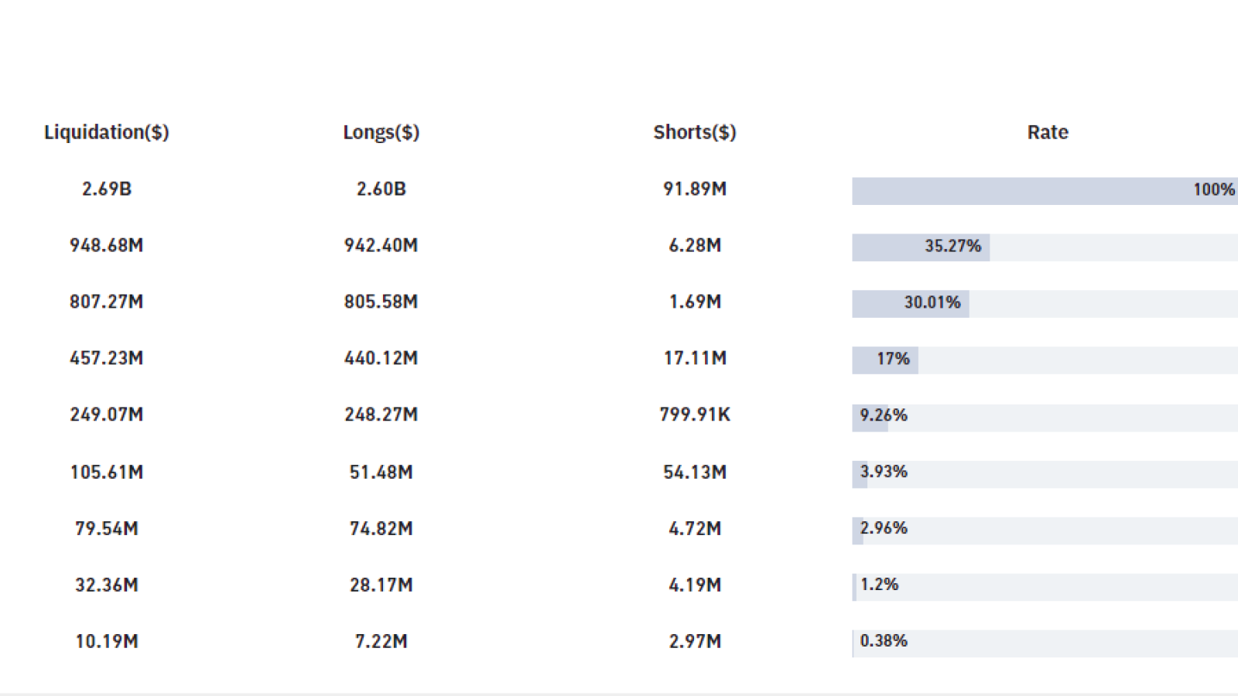Click the 799.91K shorts value

(x=695, y=415)
